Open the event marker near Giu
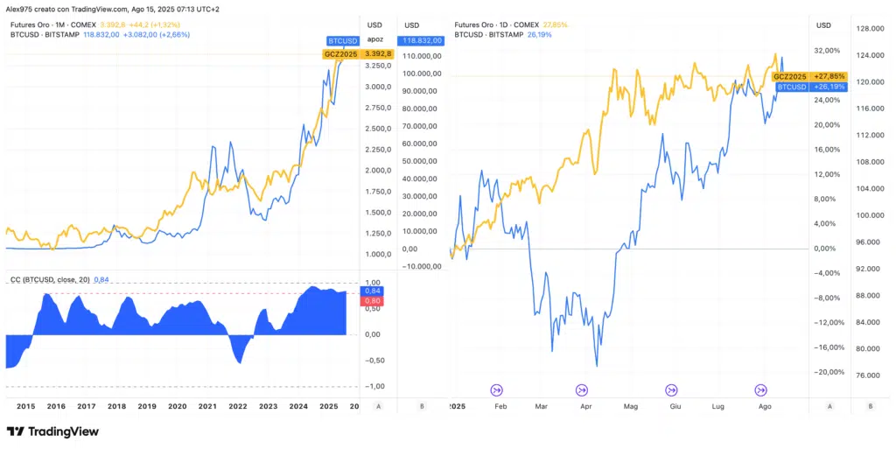896x449 pixels. (671, 389)
